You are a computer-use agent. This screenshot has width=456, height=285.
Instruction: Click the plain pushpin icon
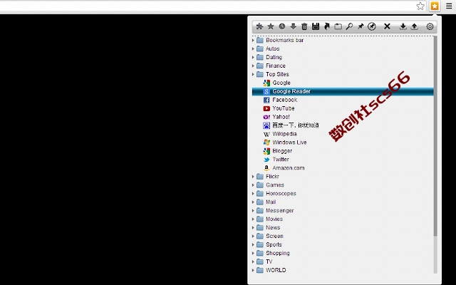pyautogui.click(x=361, y=26)
